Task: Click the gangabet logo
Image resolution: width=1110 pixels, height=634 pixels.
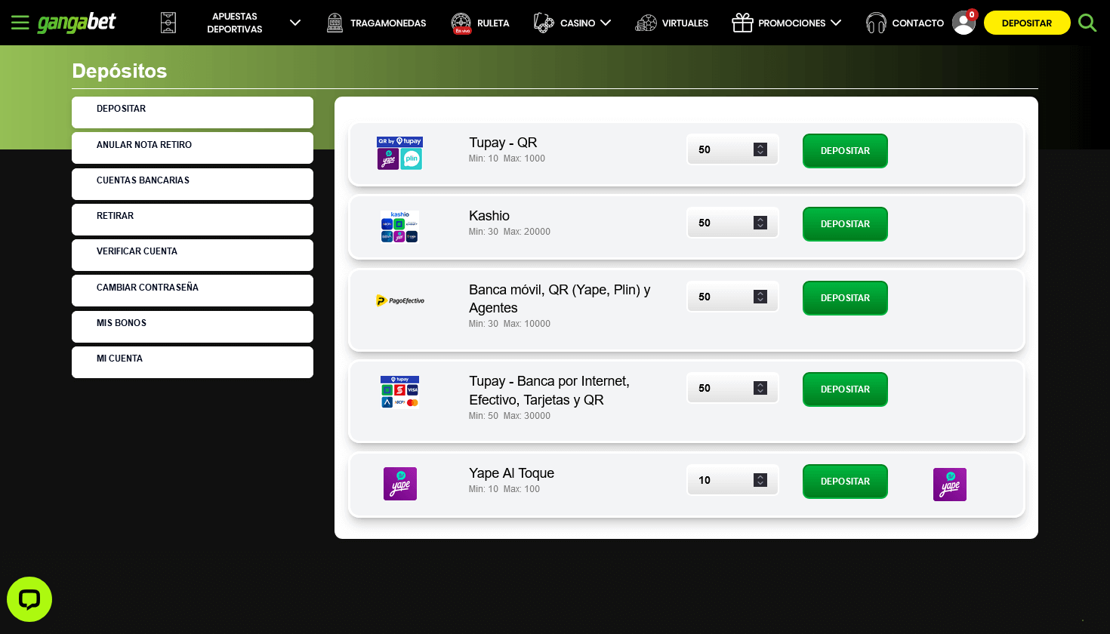Action: point(76,23)
